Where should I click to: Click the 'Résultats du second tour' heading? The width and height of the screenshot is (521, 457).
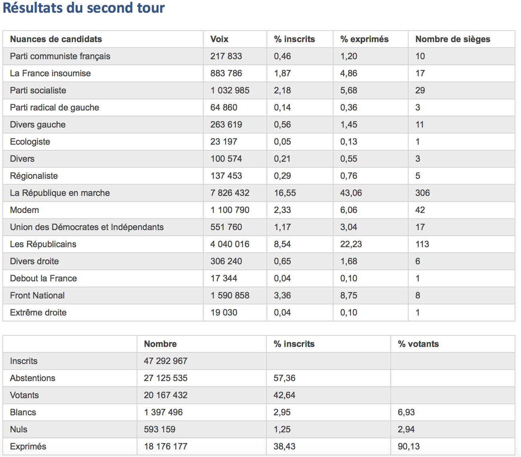pyautogui.click(x=83, y=8)
